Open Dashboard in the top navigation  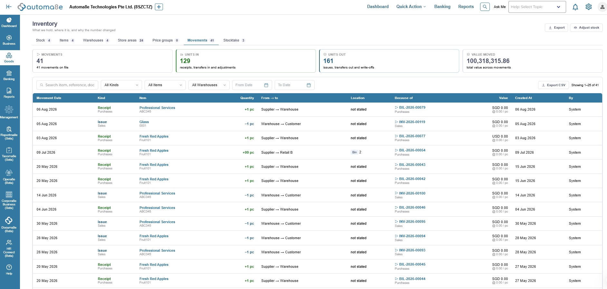coord(378,6)
